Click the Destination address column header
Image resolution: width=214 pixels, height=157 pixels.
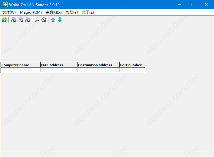[98, 65]
